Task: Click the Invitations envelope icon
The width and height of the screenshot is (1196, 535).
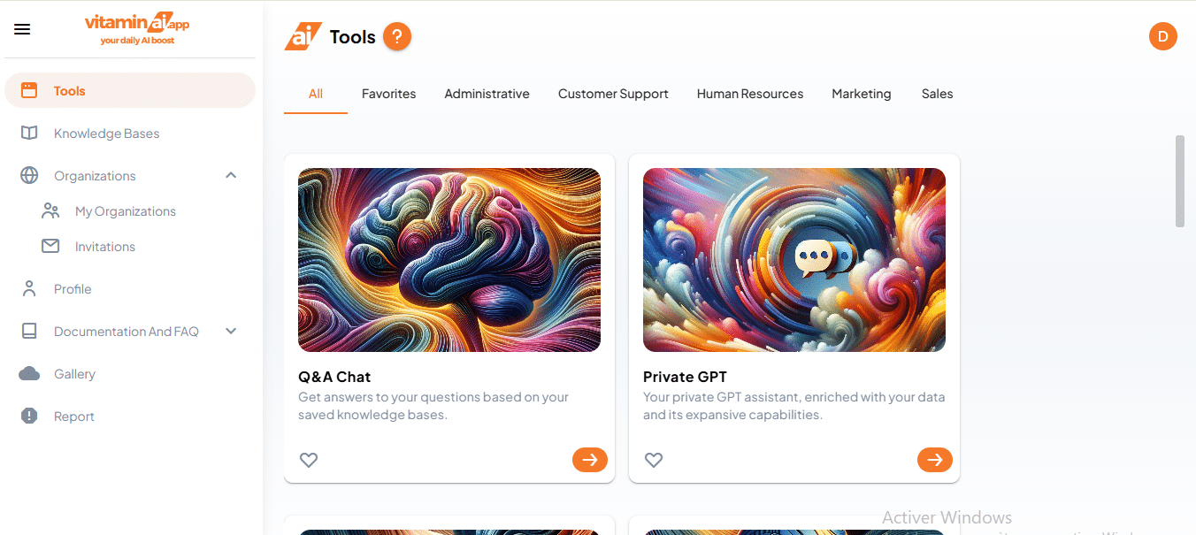Action: coord(50,247)
